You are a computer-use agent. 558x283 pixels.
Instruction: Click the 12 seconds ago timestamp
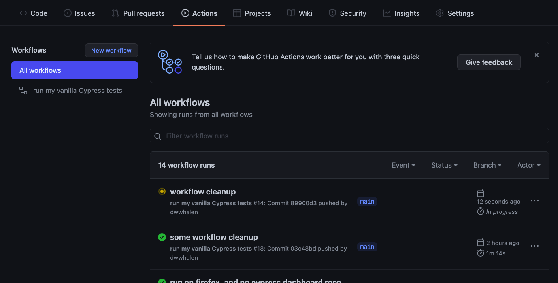(x=498, y=202)
